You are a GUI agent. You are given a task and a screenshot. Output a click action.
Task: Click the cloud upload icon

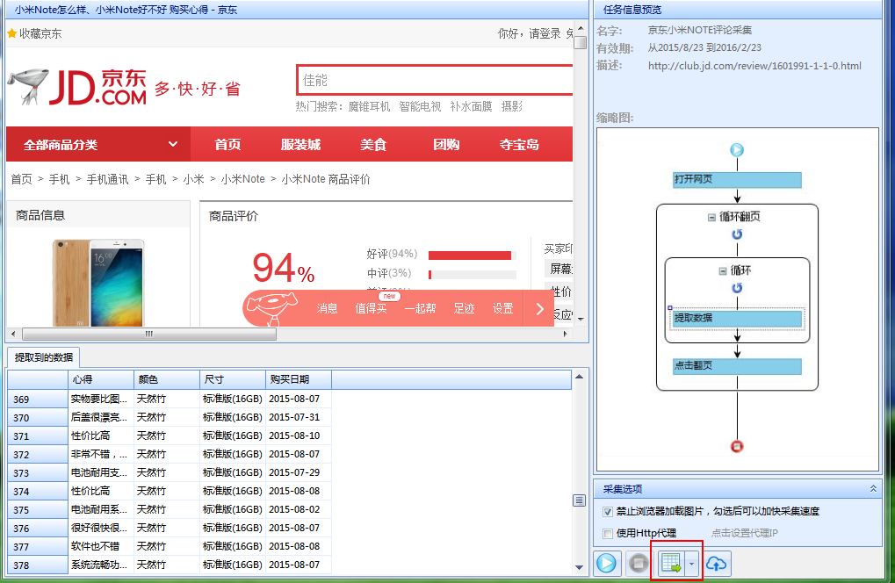[x=717, y=564]
